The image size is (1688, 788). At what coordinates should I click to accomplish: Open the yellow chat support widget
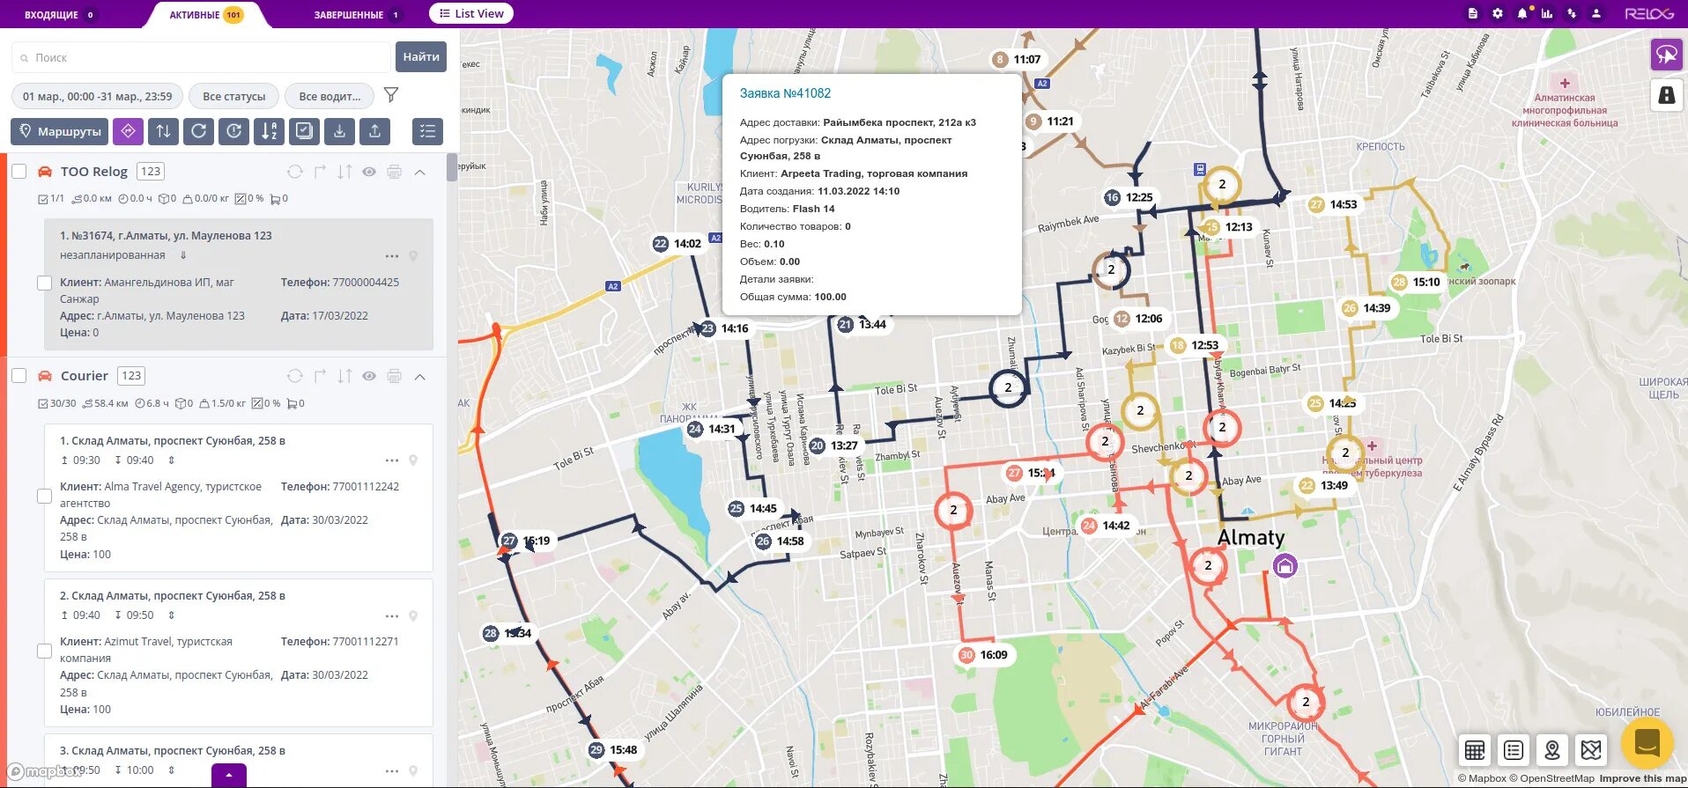1647,744
